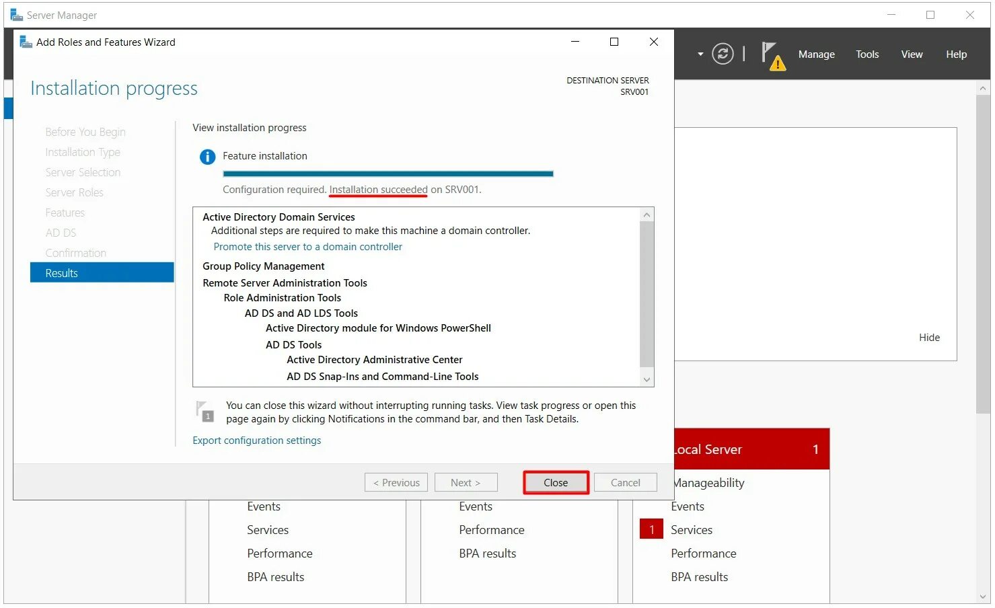Click the Close button in the wizard
The image size is (995, 608).
pos(556,483)
